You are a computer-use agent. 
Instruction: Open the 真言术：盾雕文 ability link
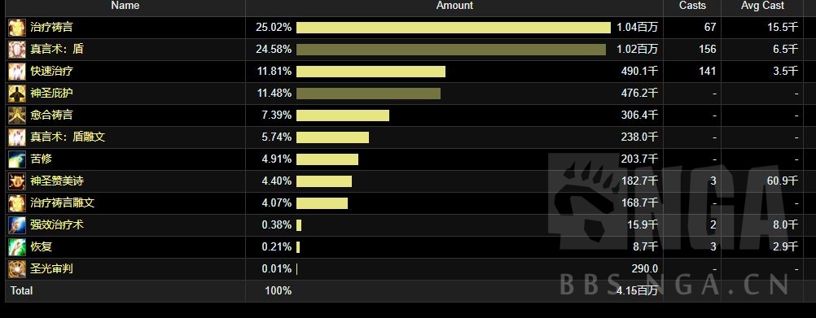(68, 137)
